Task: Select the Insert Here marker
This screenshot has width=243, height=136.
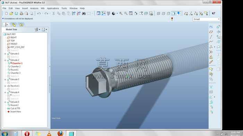Action: coord(16,112)
